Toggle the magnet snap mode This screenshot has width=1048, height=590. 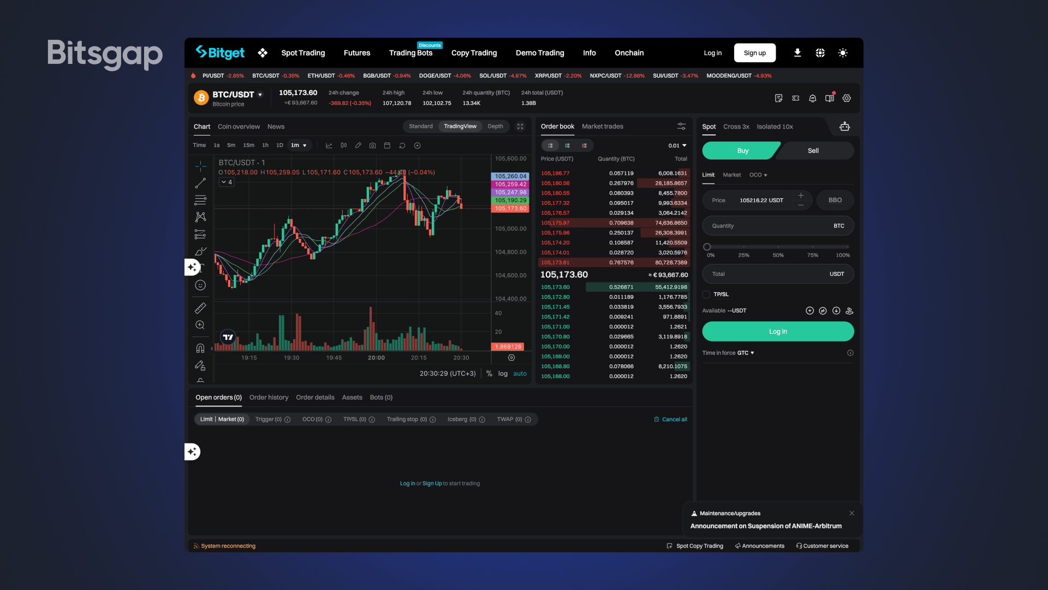pos(200,348)
